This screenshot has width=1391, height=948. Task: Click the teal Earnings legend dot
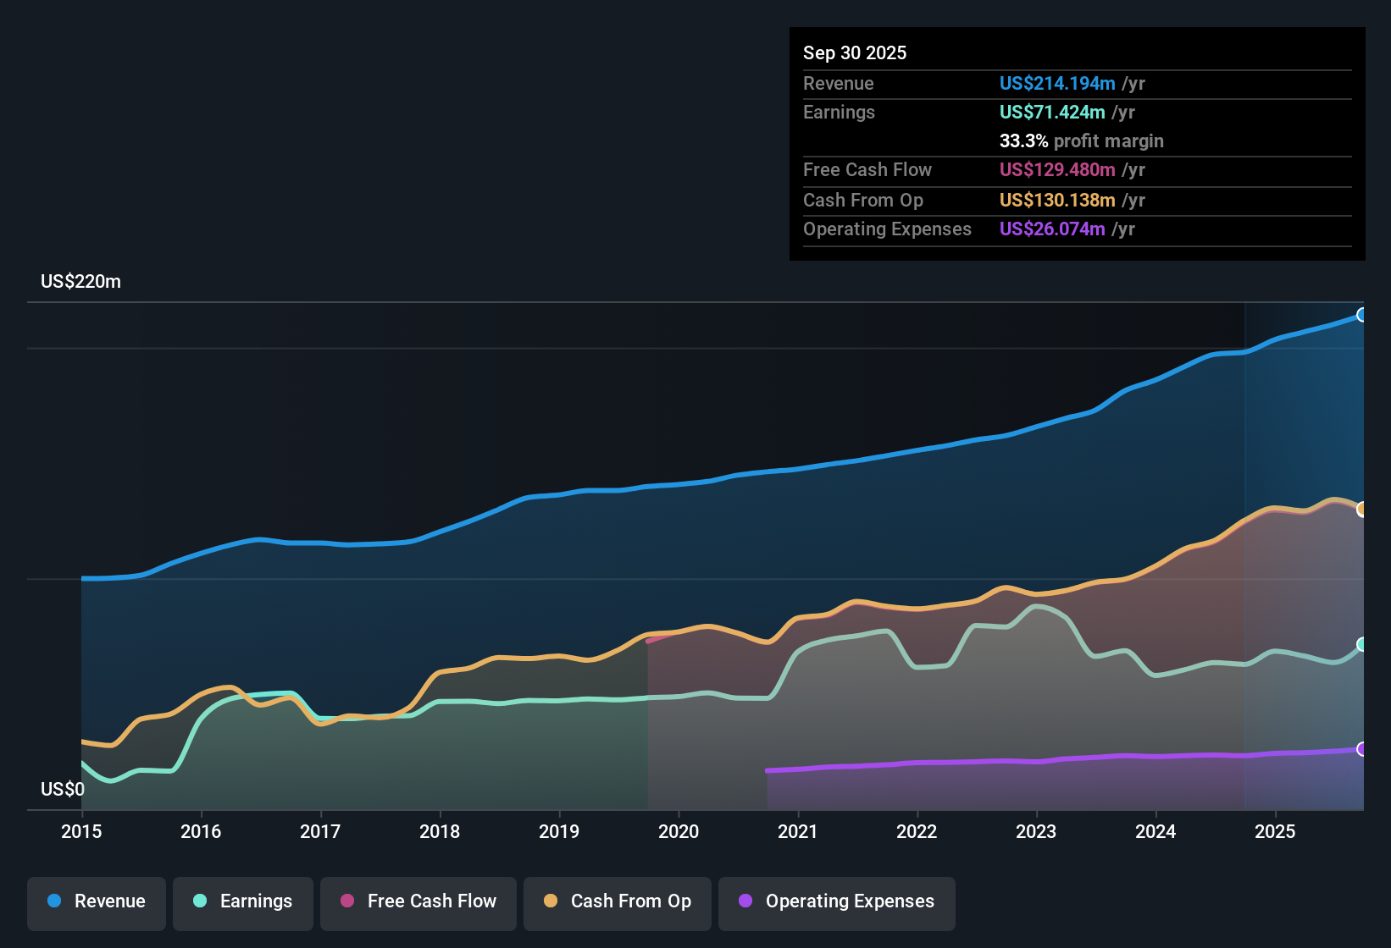tap(199, 901)
